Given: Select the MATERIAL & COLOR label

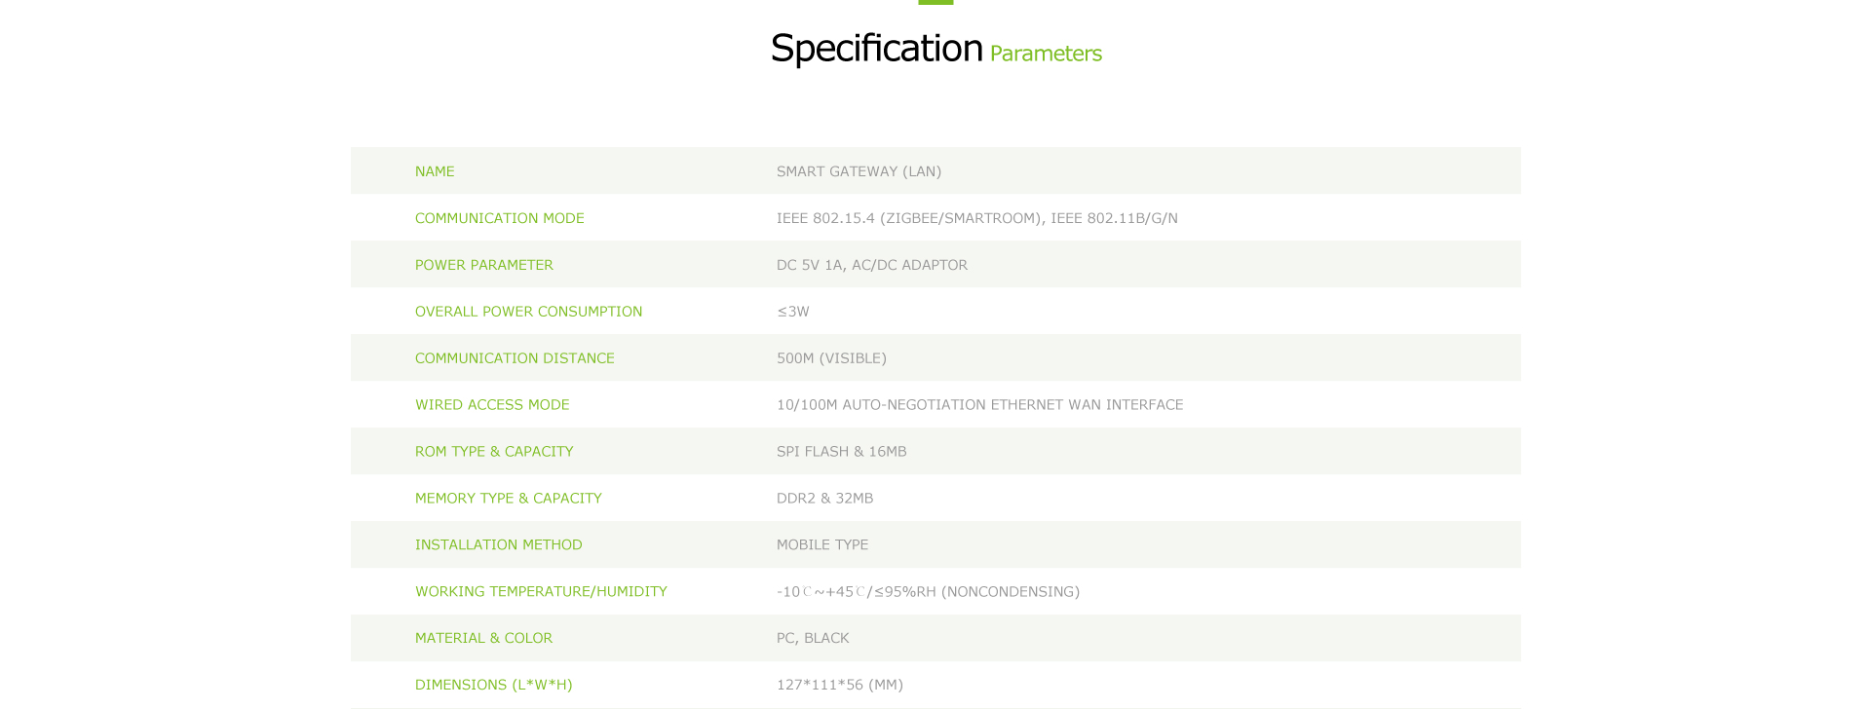Looking at the screenshot, I should coord(483,638).
